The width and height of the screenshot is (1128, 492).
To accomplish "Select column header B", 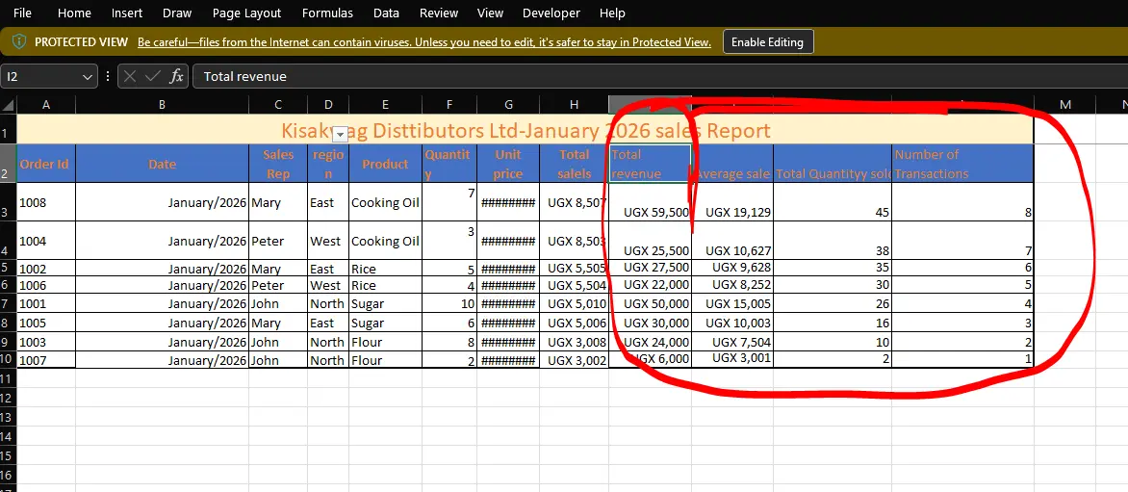I will pyautogui.click(x=162, y=105).
